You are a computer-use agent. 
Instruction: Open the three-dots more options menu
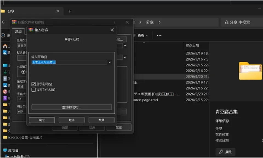pyautogui.click(x=159, y=36)
